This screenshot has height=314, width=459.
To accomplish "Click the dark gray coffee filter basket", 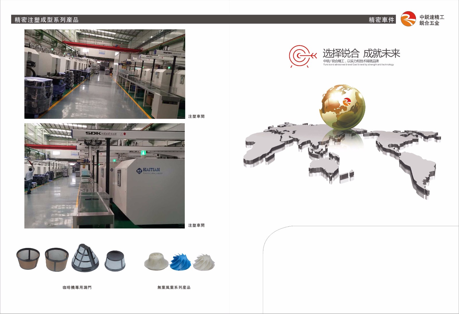I will [115, 261].
